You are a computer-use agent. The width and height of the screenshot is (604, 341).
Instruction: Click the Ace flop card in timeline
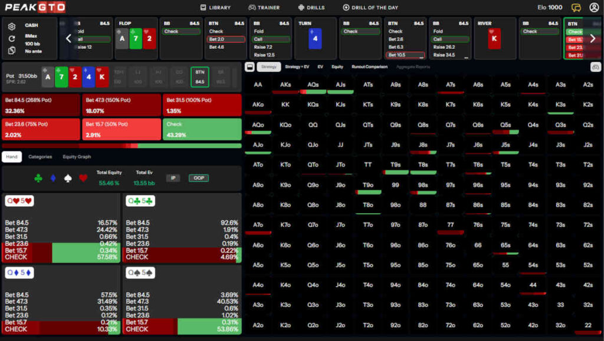122,38
